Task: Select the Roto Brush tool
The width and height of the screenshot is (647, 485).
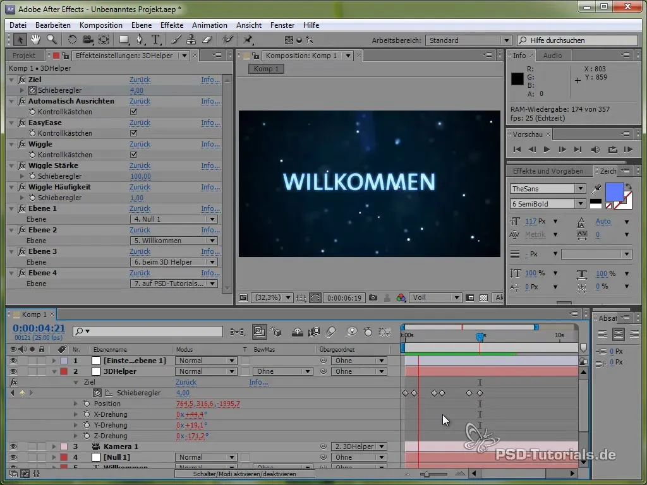Action: 227,40
